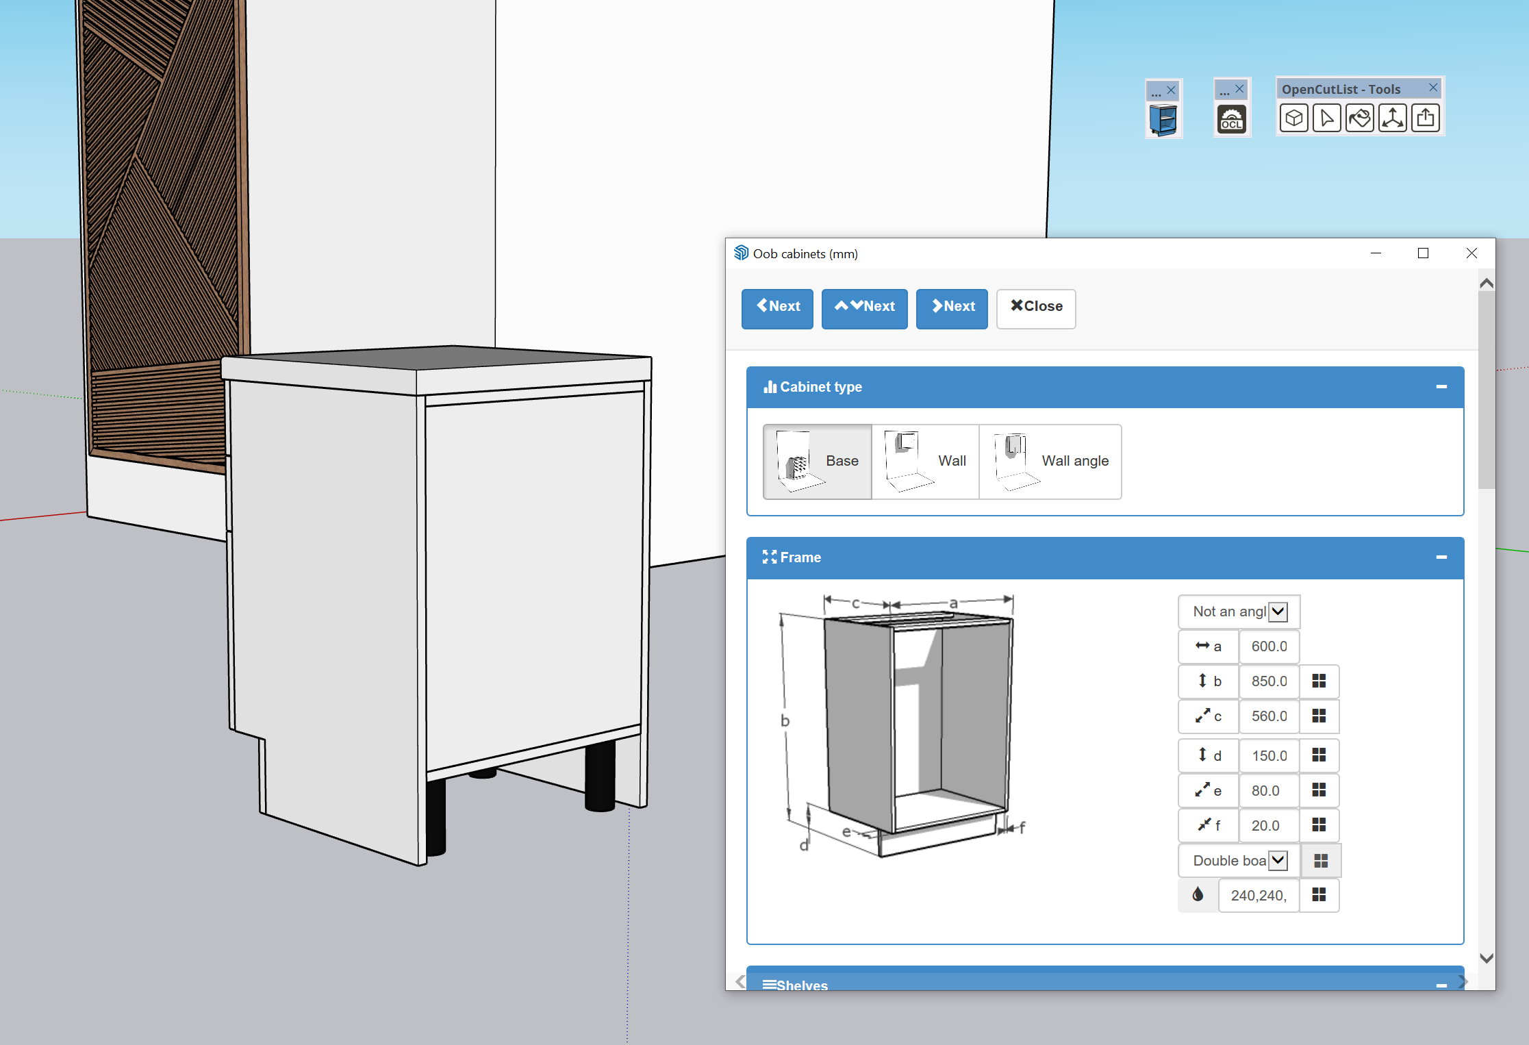Choose the Wall angle cabinet type
The image size is (1529, 1045).
(1050, 461)
